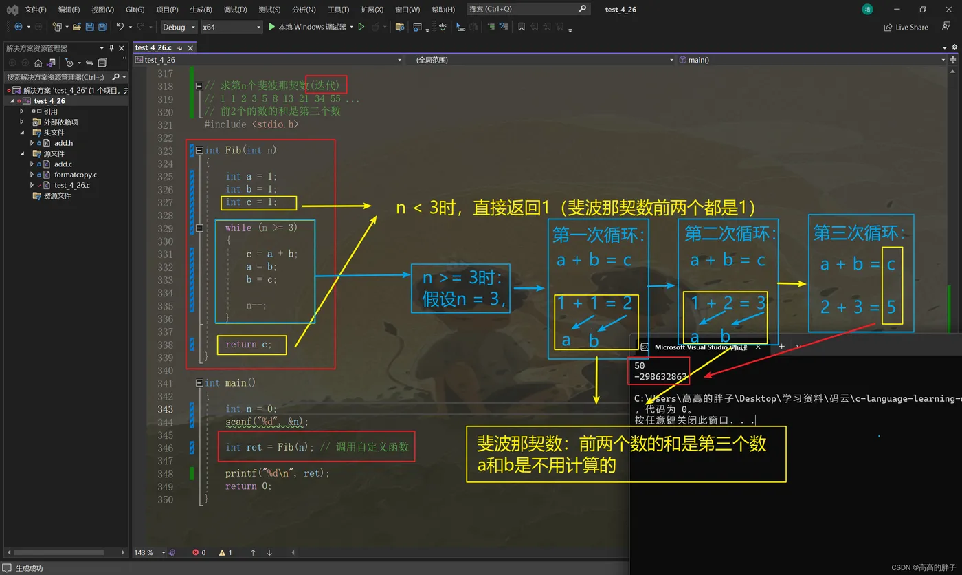Open the debugger target dropdown arrow
The width and height of the screenshot is (962, 575).
coord(352,27)
